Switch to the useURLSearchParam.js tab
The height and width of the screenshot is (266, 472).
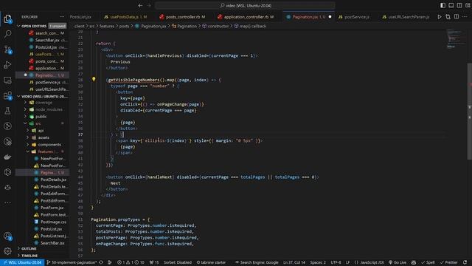406,17
